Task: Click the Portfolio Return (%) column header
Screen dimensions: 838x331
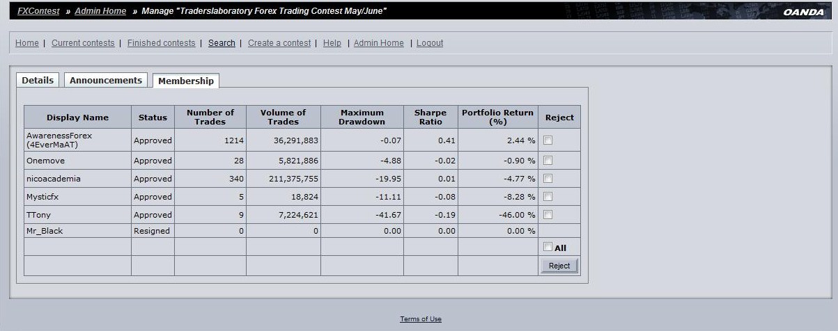Action: coord(498,117)
